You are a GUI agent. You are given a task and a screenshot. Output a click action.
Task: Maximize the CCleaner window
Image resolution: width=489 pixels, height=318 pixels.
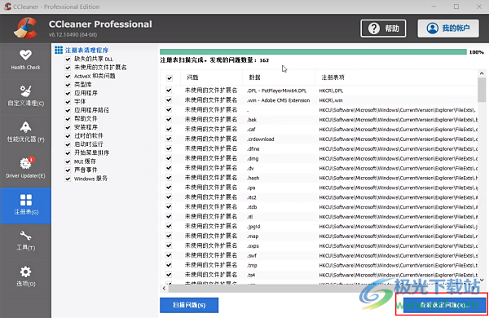(x=456, y=7)
